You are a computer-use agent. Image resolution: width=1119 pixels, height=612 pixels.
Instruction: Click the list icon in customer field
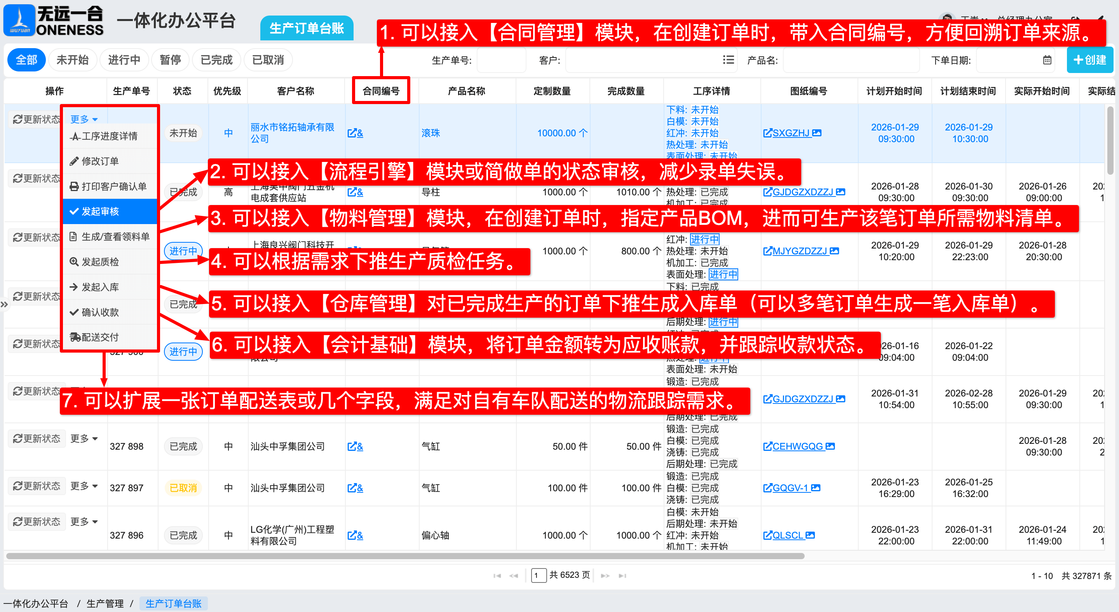[x=728, y=60]
